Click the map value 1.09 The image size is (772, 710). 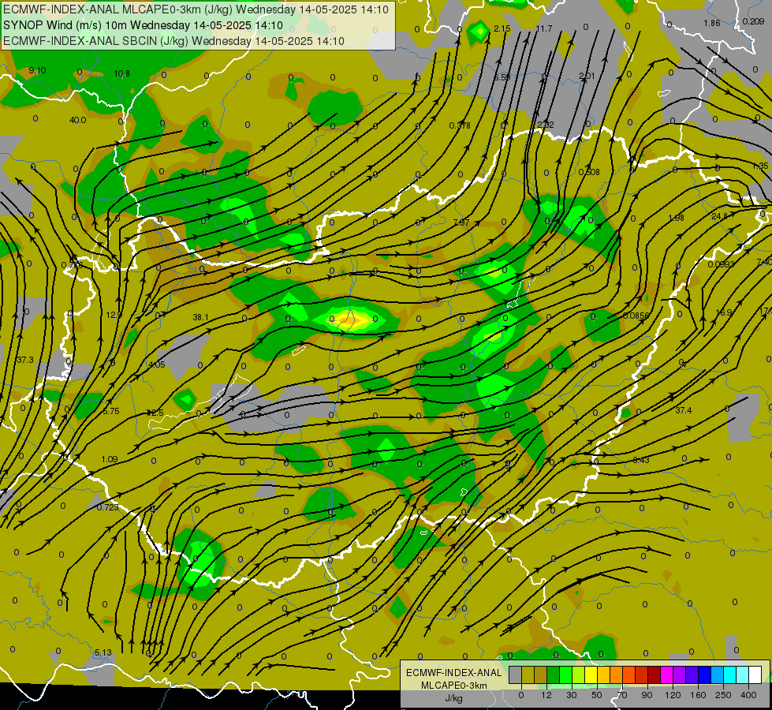[x=110, y=459]
